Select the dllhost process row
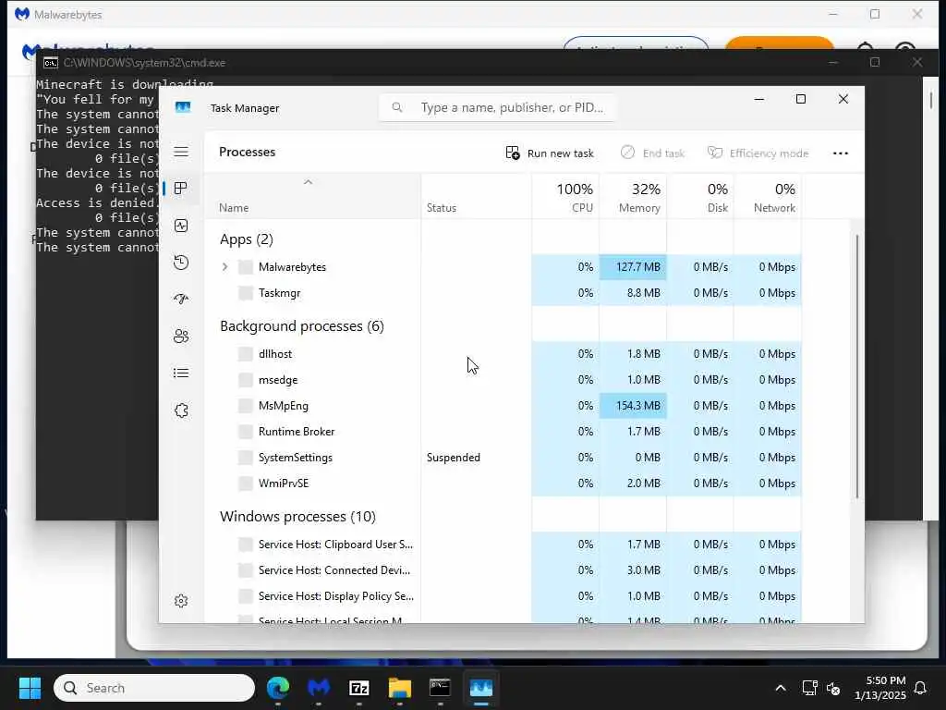This screenshot has width=946, height=710. point(503,354)
